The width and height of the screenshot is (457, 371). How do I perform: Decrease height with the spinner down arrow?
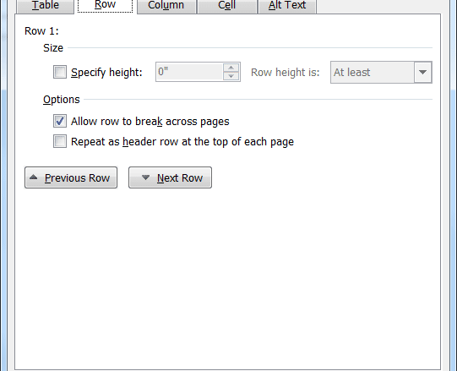point(231,76)
